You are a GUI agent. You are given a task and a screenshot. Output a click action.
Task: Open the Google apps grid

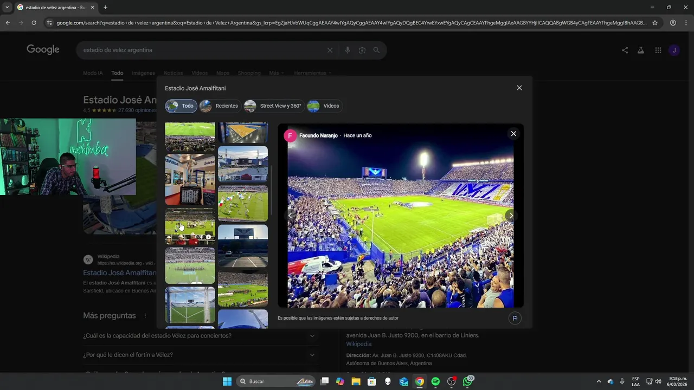tap(658, 50)
